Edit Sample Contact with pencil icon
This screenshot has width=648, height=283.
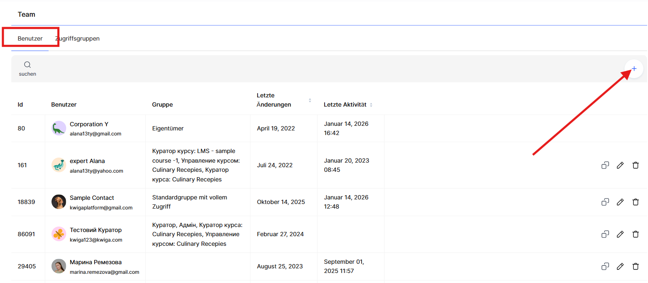point(620,202)
